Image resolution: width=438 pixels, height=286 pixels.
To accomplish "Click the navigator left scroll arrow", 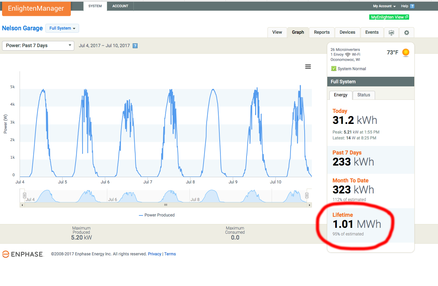I will click(22, 205).
